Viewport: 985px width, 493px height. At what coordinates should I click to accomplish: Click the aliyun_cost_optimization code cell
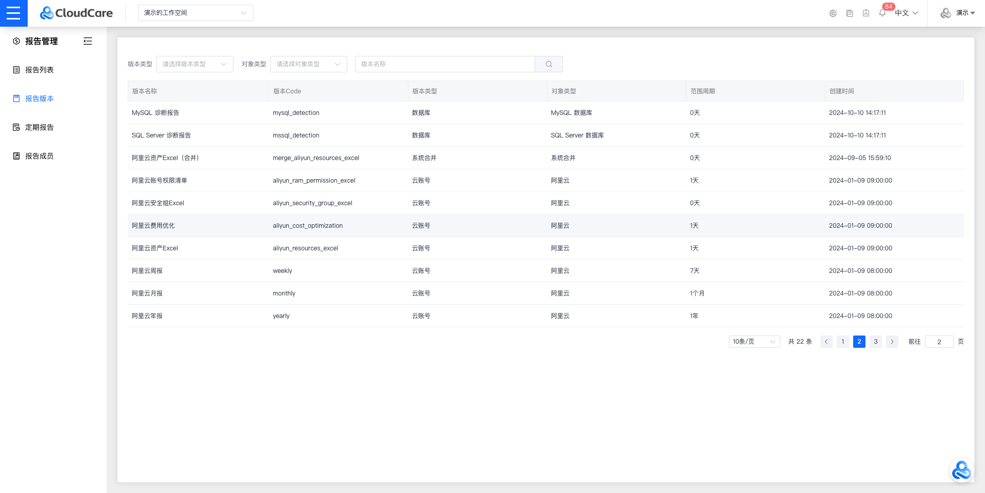coord(308,226)
